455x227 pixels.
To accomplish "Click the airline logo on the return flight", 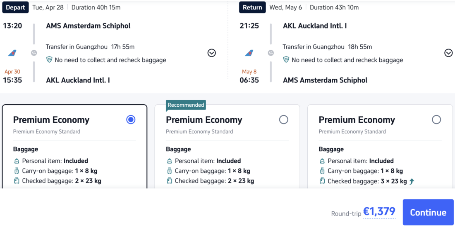I will 249,53.
